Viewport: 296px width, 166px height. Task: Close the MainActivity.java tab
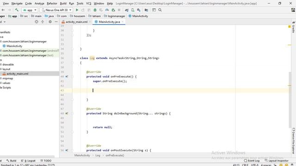tap(123, 22)
